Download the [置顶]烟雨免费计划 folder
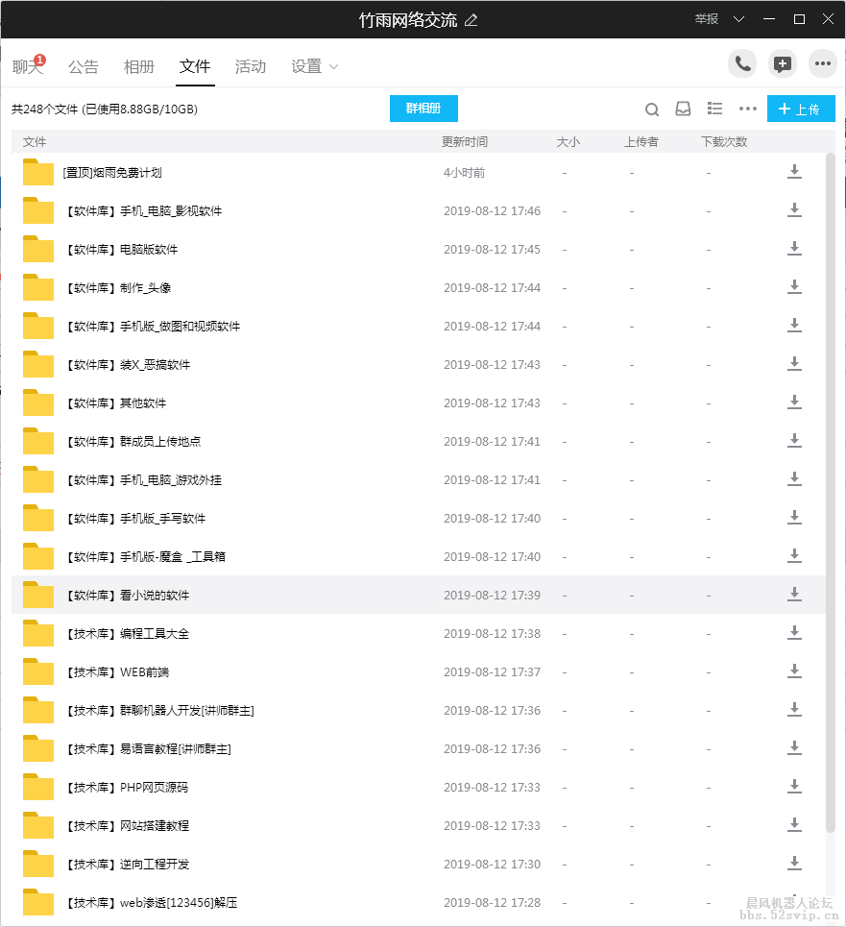Viewport: 846px width, 927px height. click(x=794, y=172)
